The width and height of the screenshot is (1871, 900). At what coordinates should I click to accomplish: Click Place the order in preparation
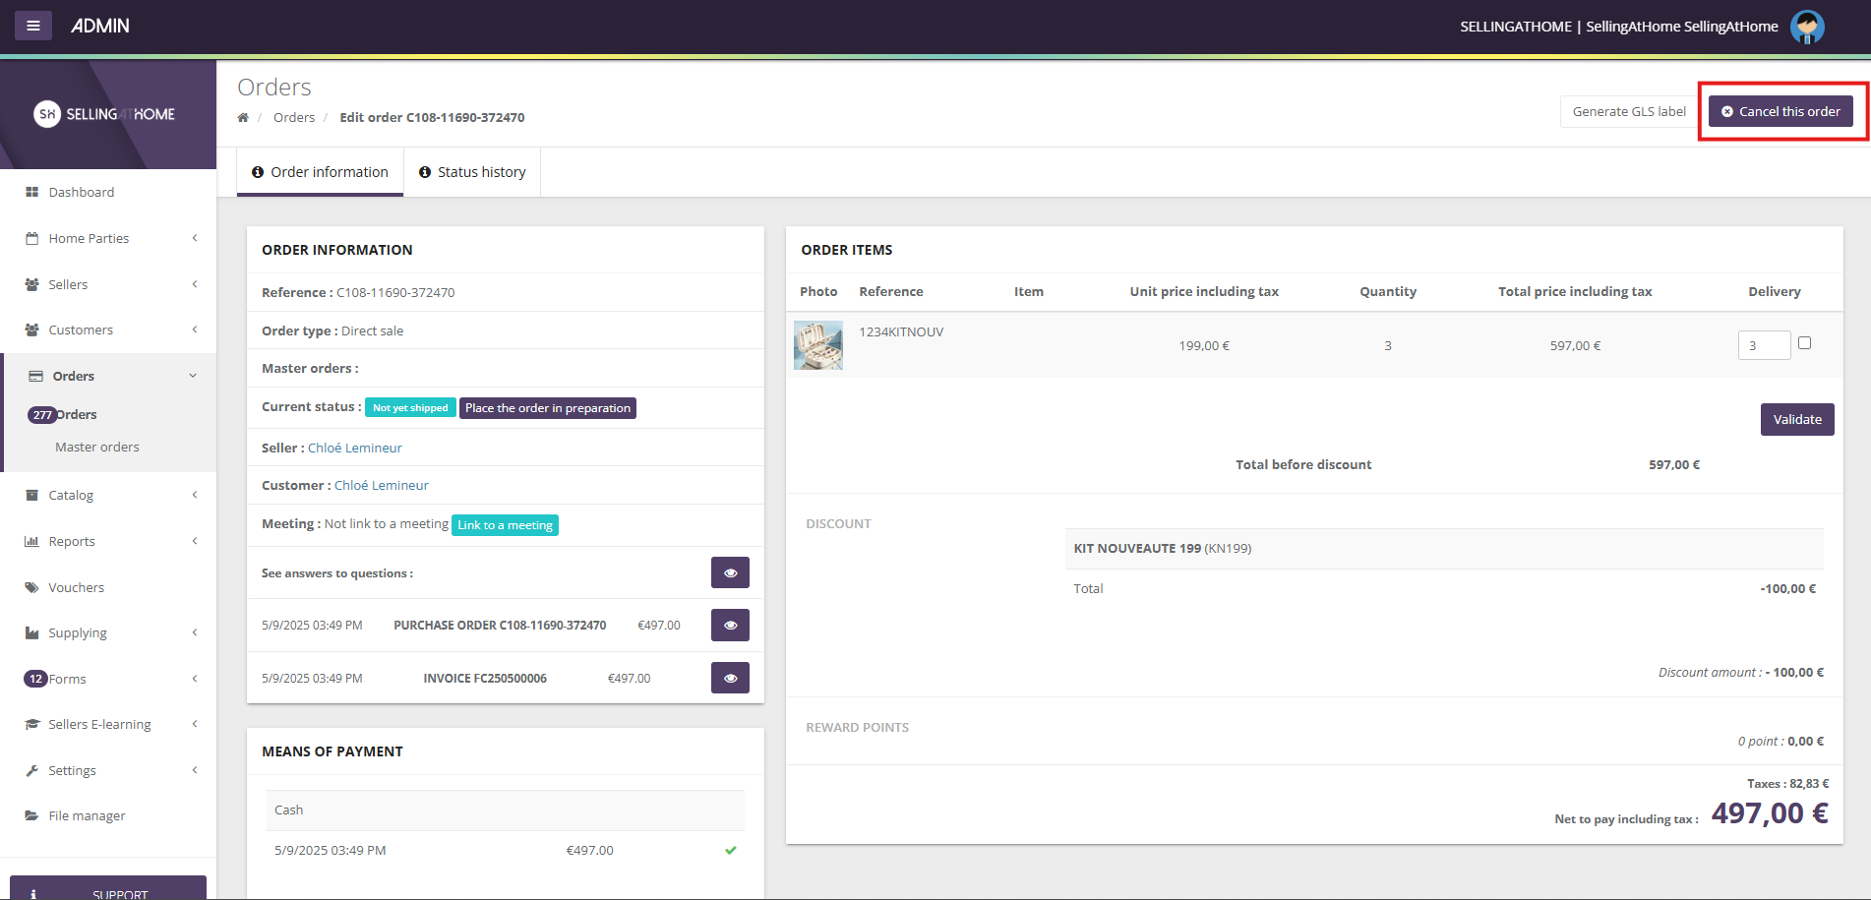(548, 408)
